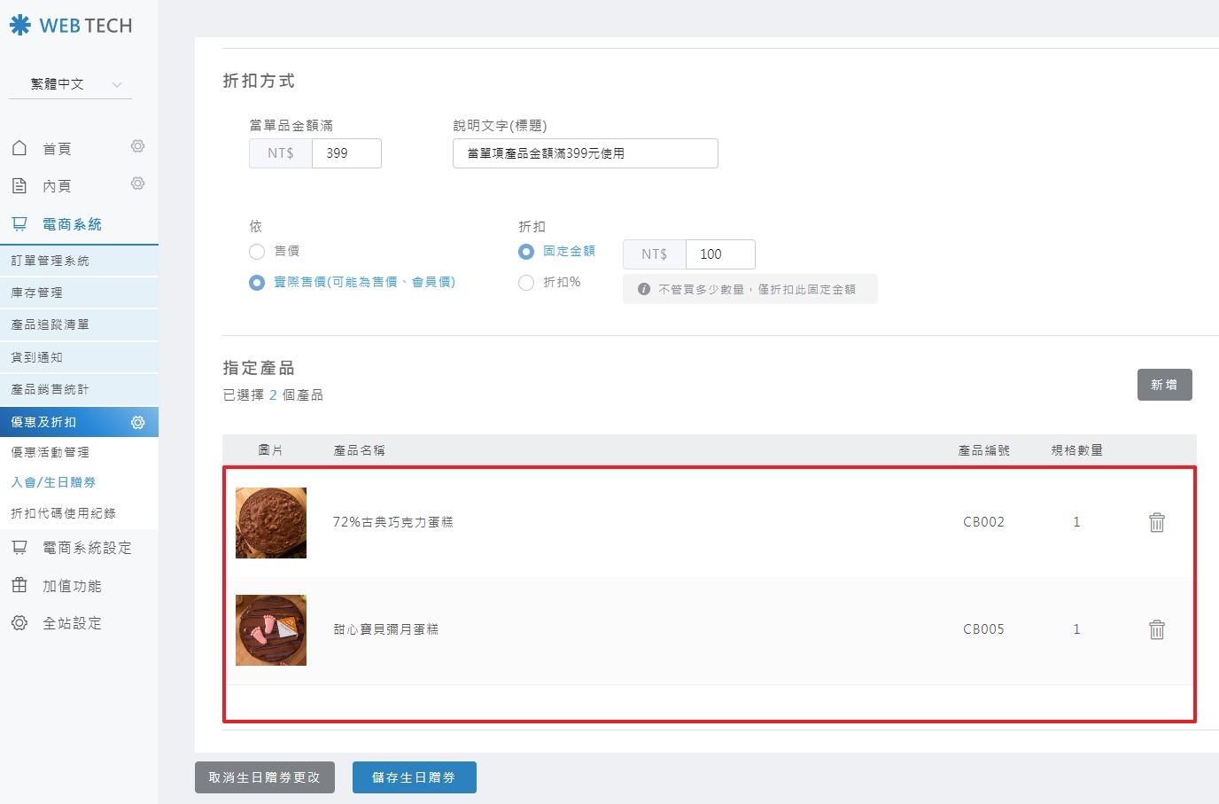This screenshot has height=804, width=1219.
Task: Click the WEB TECH logo
Action: point(71,26)
